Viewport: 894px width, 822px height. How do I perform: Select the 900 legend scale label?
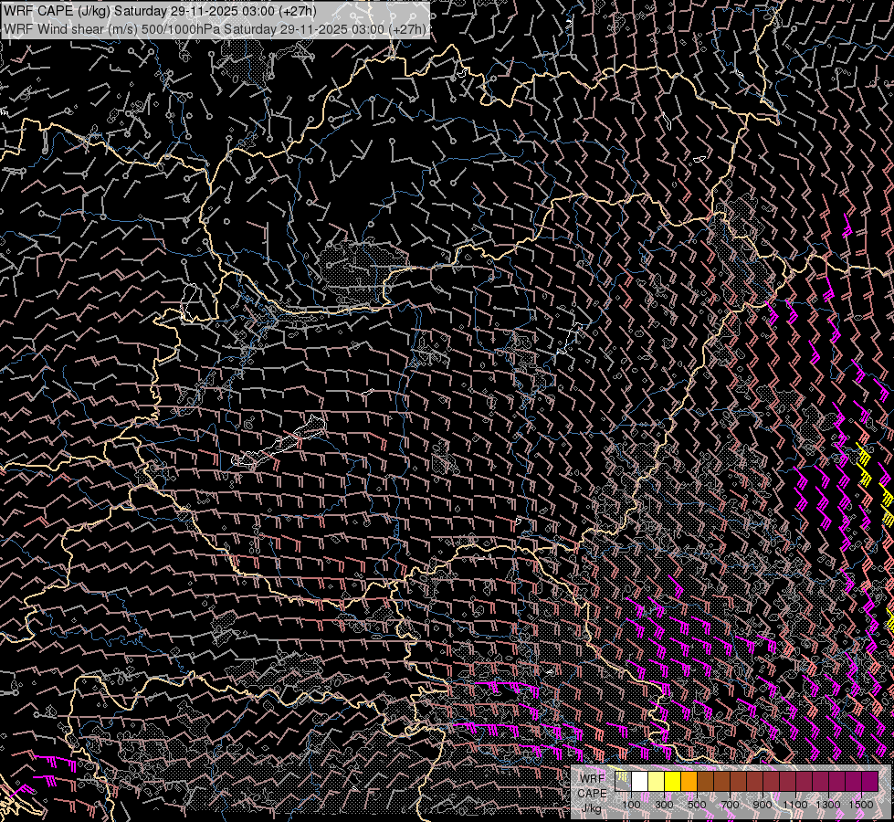pyautogui.click(x=763, y=804)
